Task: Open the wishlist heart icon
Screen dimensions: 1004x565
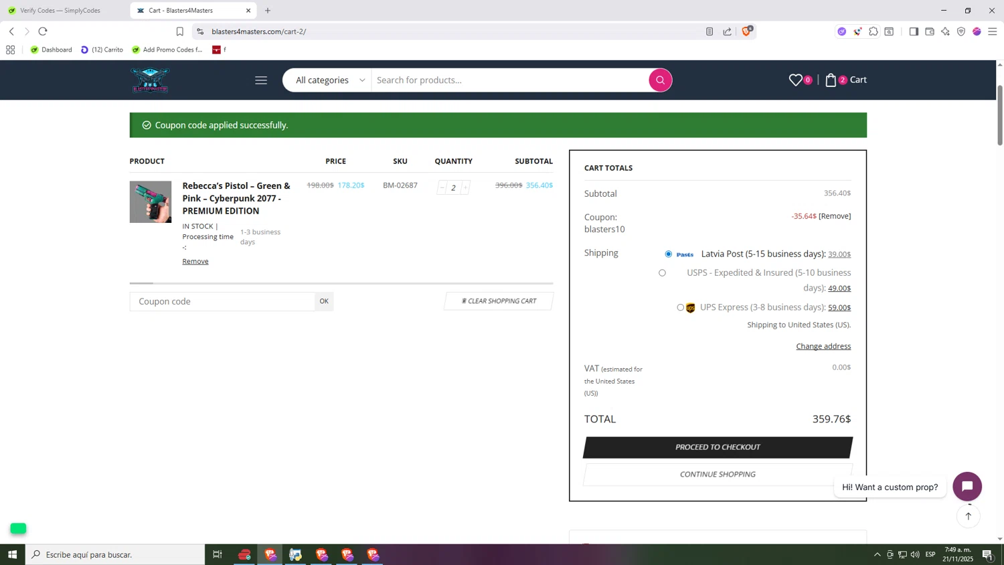Action: (795, 80)
